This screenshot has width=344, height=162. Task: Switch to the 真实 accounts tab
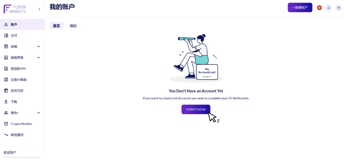click(56, 26)
